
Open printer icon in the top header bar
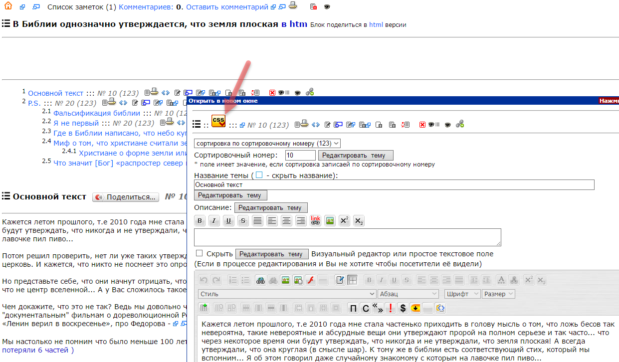coord(293,6)
